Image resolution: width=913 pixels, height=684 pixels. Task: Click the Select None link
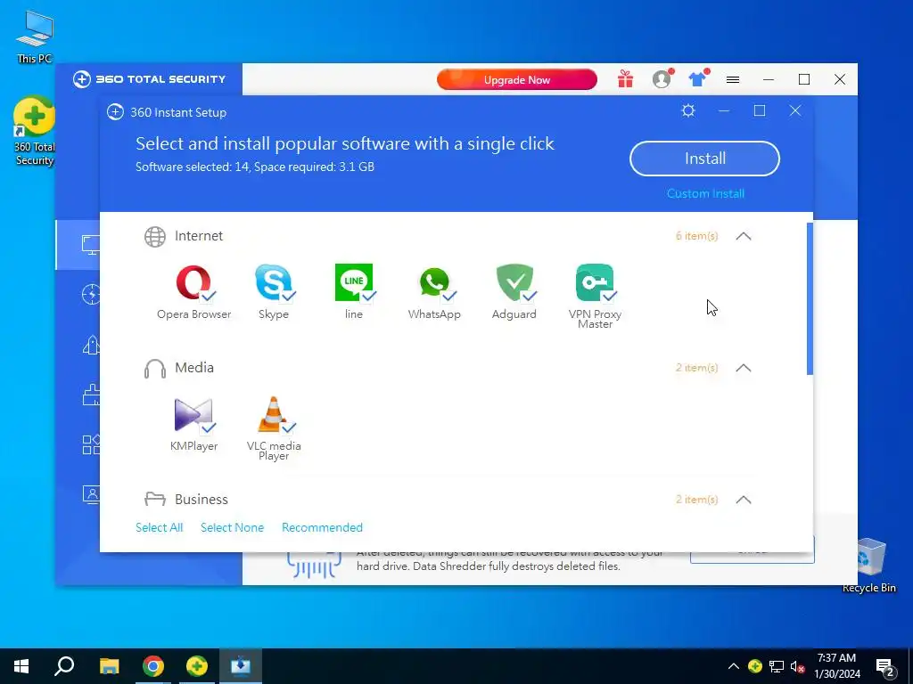[232, 527]
